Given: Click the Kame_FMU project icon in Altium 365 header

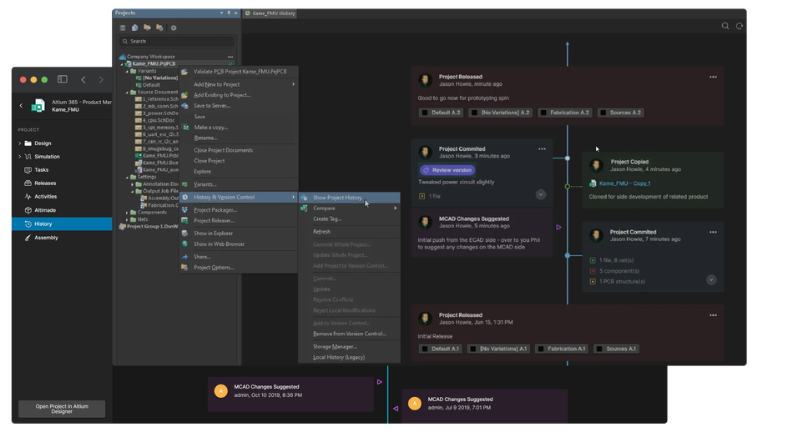Looking at the screenshot, I should point(38,106).
